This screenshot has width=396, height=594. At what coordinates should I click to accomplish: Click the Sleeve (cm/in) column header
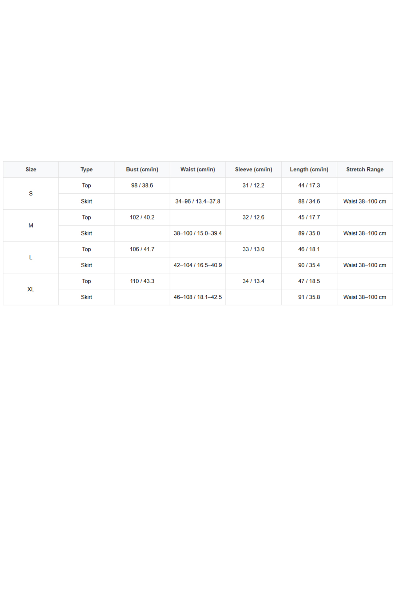click(x=254, y=169)
